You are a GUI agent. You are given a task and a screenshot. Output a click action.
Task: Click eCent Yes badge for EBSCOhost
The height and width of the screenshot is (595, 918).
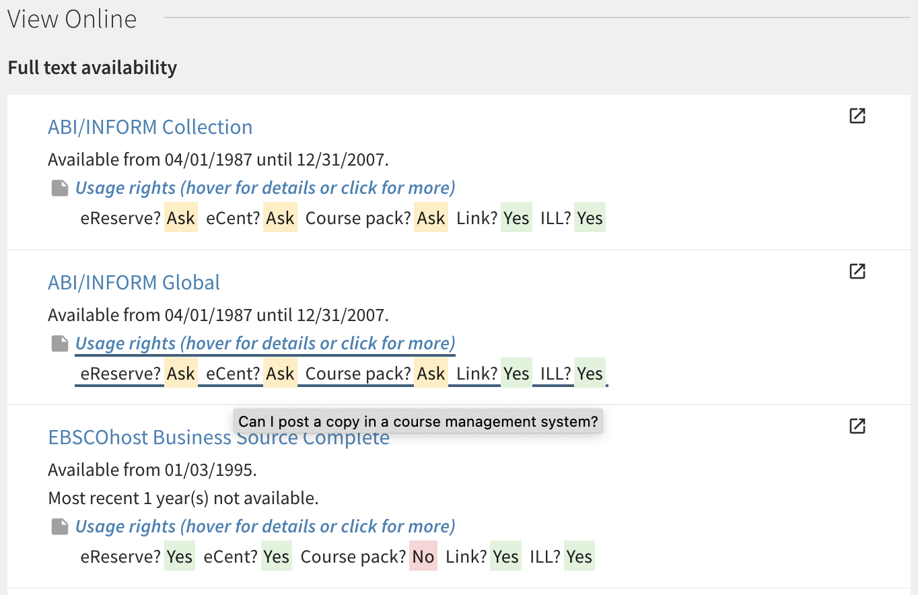[x=277, y=557]
